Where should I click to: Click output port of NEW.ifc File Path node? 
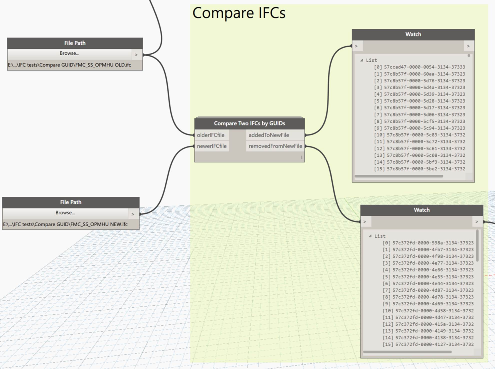133,214
